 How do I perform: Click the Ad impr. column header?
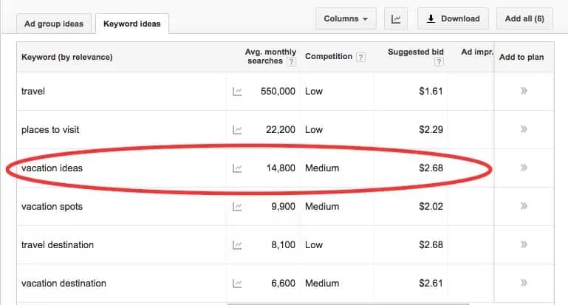477,52
